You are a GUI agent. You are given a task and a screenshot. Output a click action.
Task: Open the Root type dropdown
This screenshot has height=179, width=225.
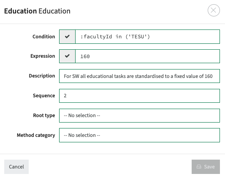[139, 115]
